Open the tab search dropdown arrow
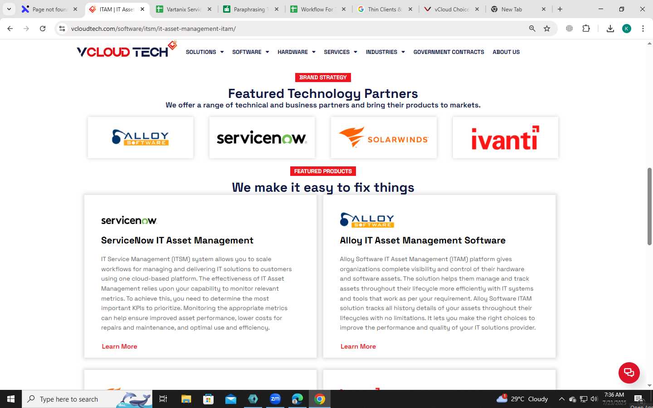 (x=9, y=9)
